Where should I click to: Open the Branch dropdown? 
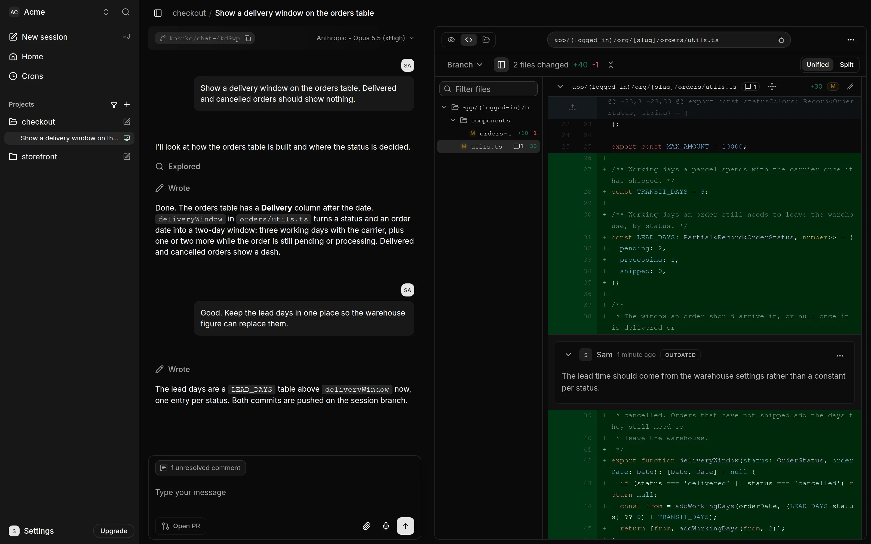(464, 65)
